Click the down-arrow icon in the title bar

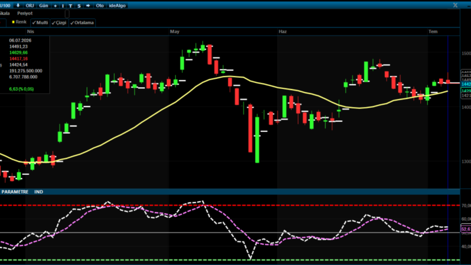click(x=18, y=5)
